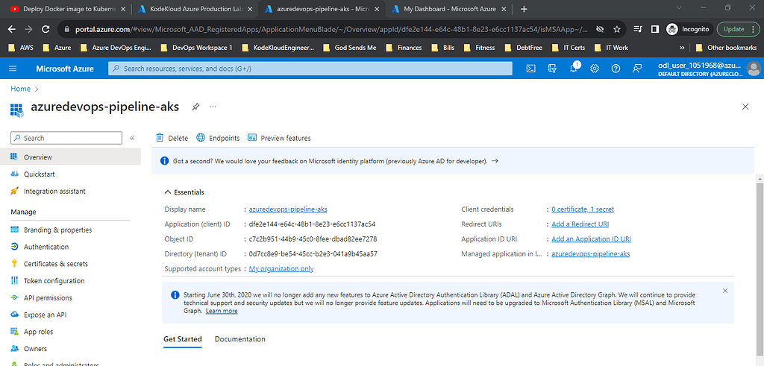Collapse the left sidebar menu
764x366 pixels.
point(132,138)
